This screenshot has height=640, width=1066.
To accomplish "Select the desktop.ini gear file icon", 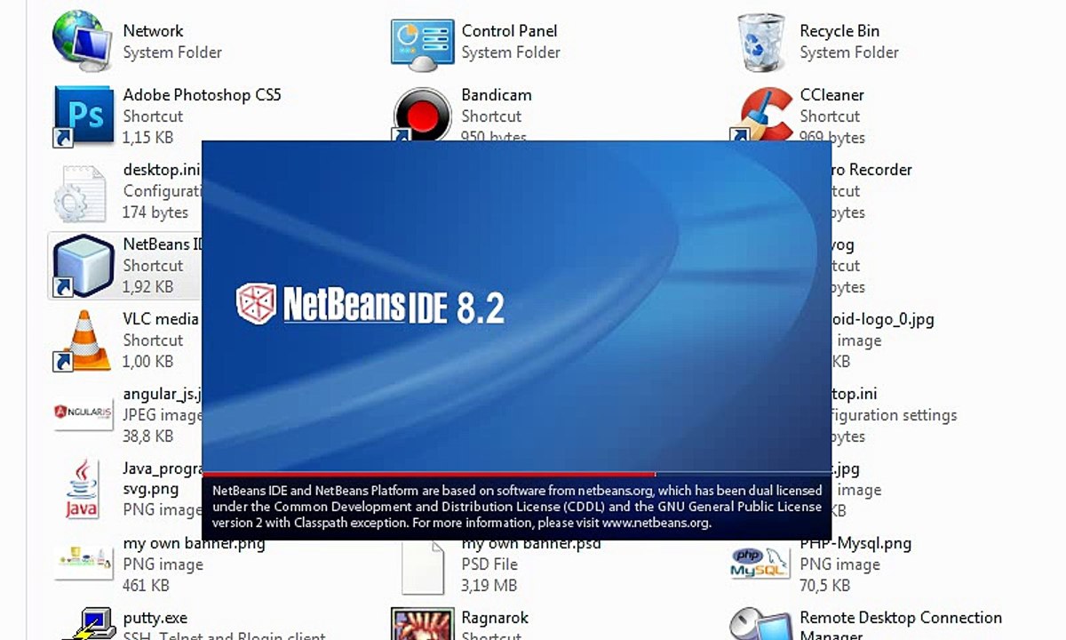I will pos(80,193).
